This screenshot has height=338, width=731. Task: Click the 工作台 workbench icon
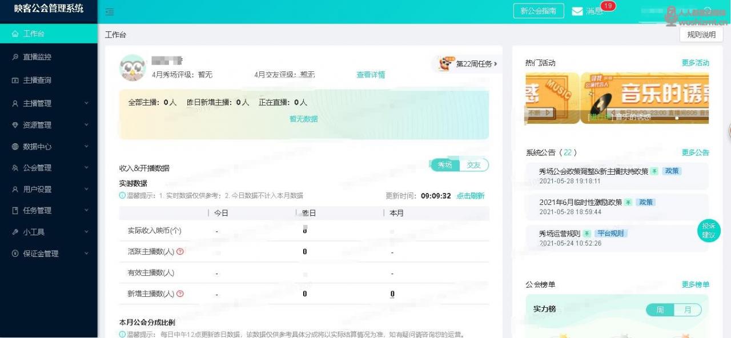(15, 34)
